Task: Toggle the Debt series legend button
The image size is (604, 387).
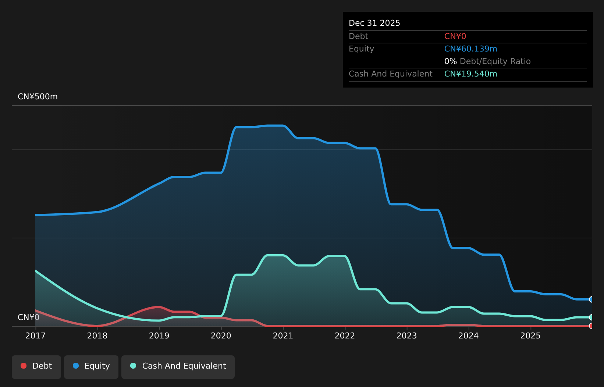Action: pos(36,367)
